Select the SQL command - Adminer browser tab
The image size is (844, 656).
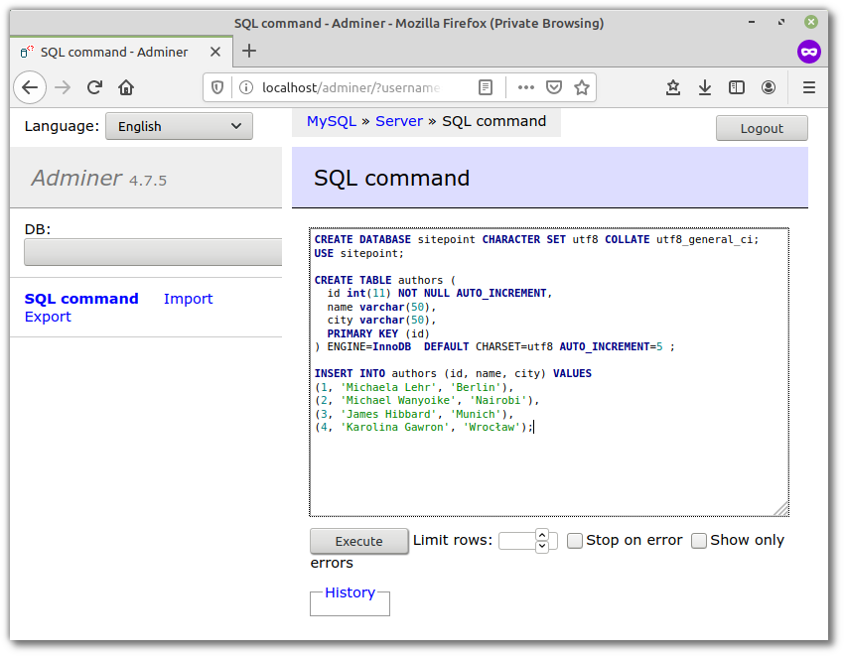point(119,53)
